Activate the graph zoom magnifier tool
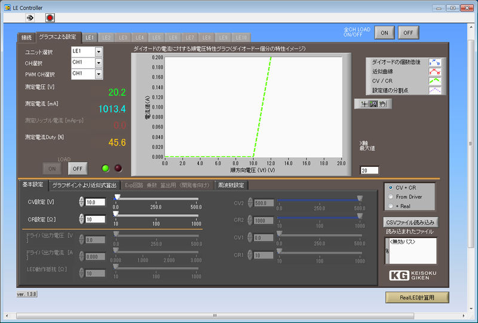 (x=373, y=104)
